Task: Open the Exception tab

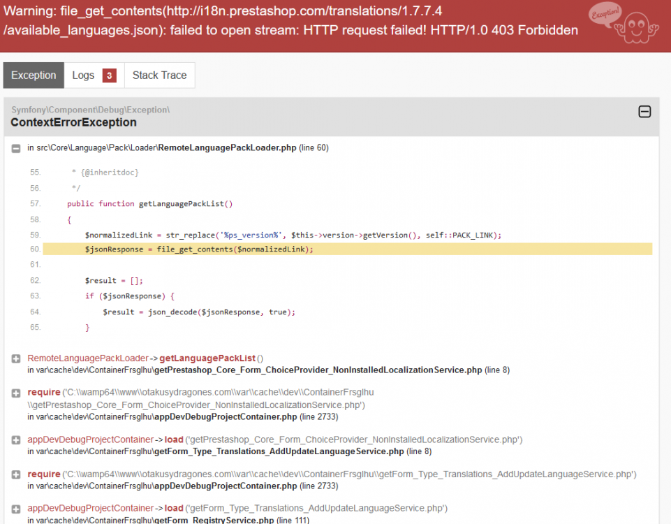Action: [x=34, y=75]
